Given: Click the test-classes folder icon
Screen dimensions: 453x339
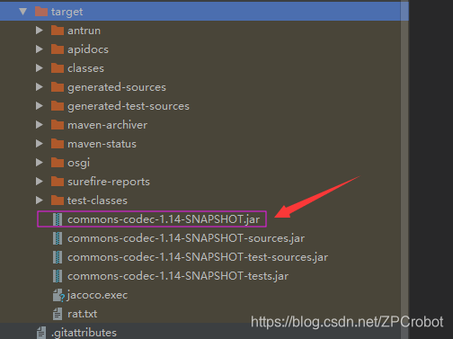Looking at the screenshot, I should 58,201.
